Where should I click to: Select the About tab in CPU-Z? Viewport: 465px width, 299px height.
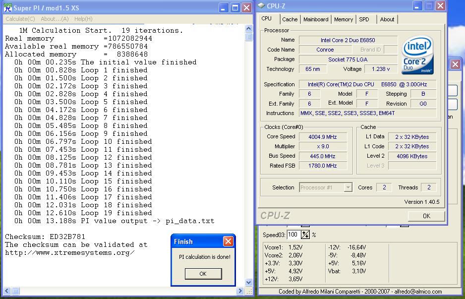tap(387, 19)
